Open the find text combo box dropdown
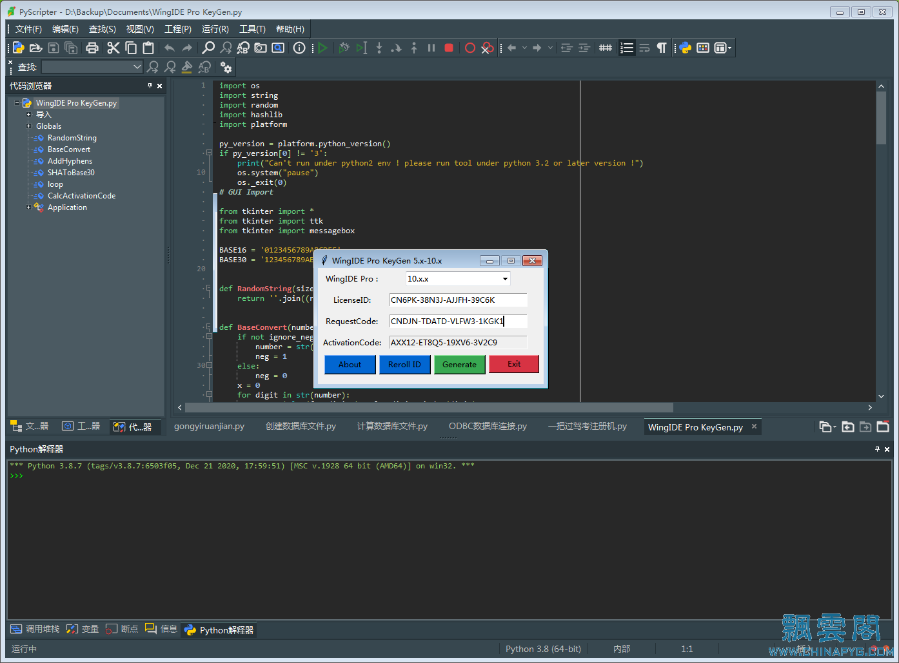Viewport: 899px width, 663px height. (137, 67)
